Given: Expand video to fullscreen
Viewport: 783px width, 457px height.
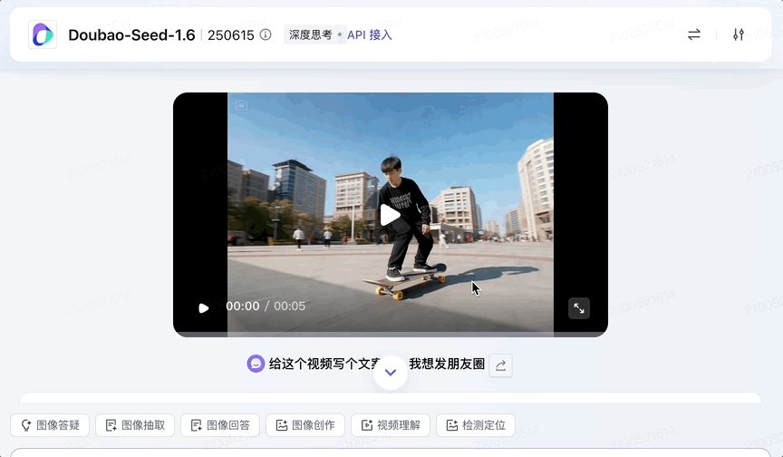Looking at the screenshot, I should [x=579, y=308].
